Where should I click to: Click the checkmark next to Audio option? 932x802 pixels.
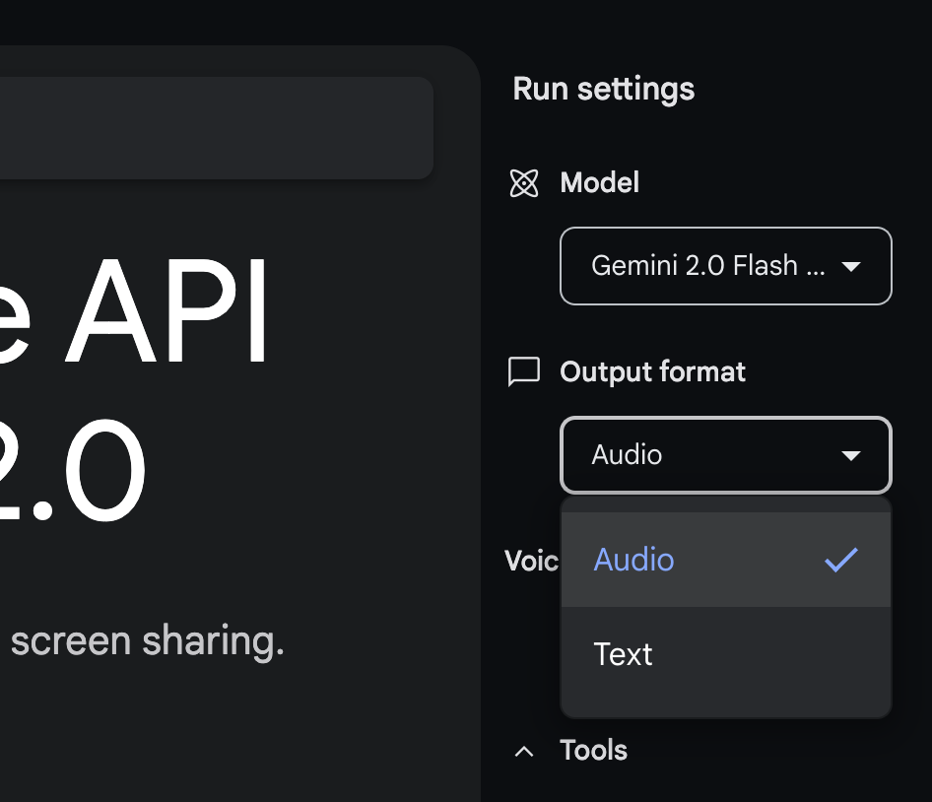(x=841, y=560)
